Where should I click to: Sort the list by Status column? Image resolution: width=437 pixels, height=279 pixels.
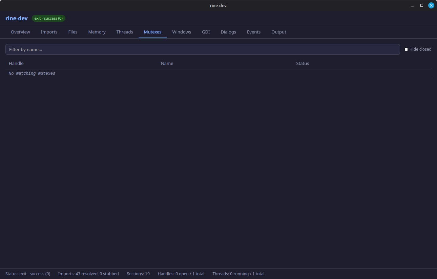pos(303,63)
